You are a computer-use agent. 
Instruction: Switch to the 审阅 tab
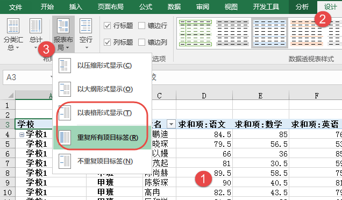(203, 7)
